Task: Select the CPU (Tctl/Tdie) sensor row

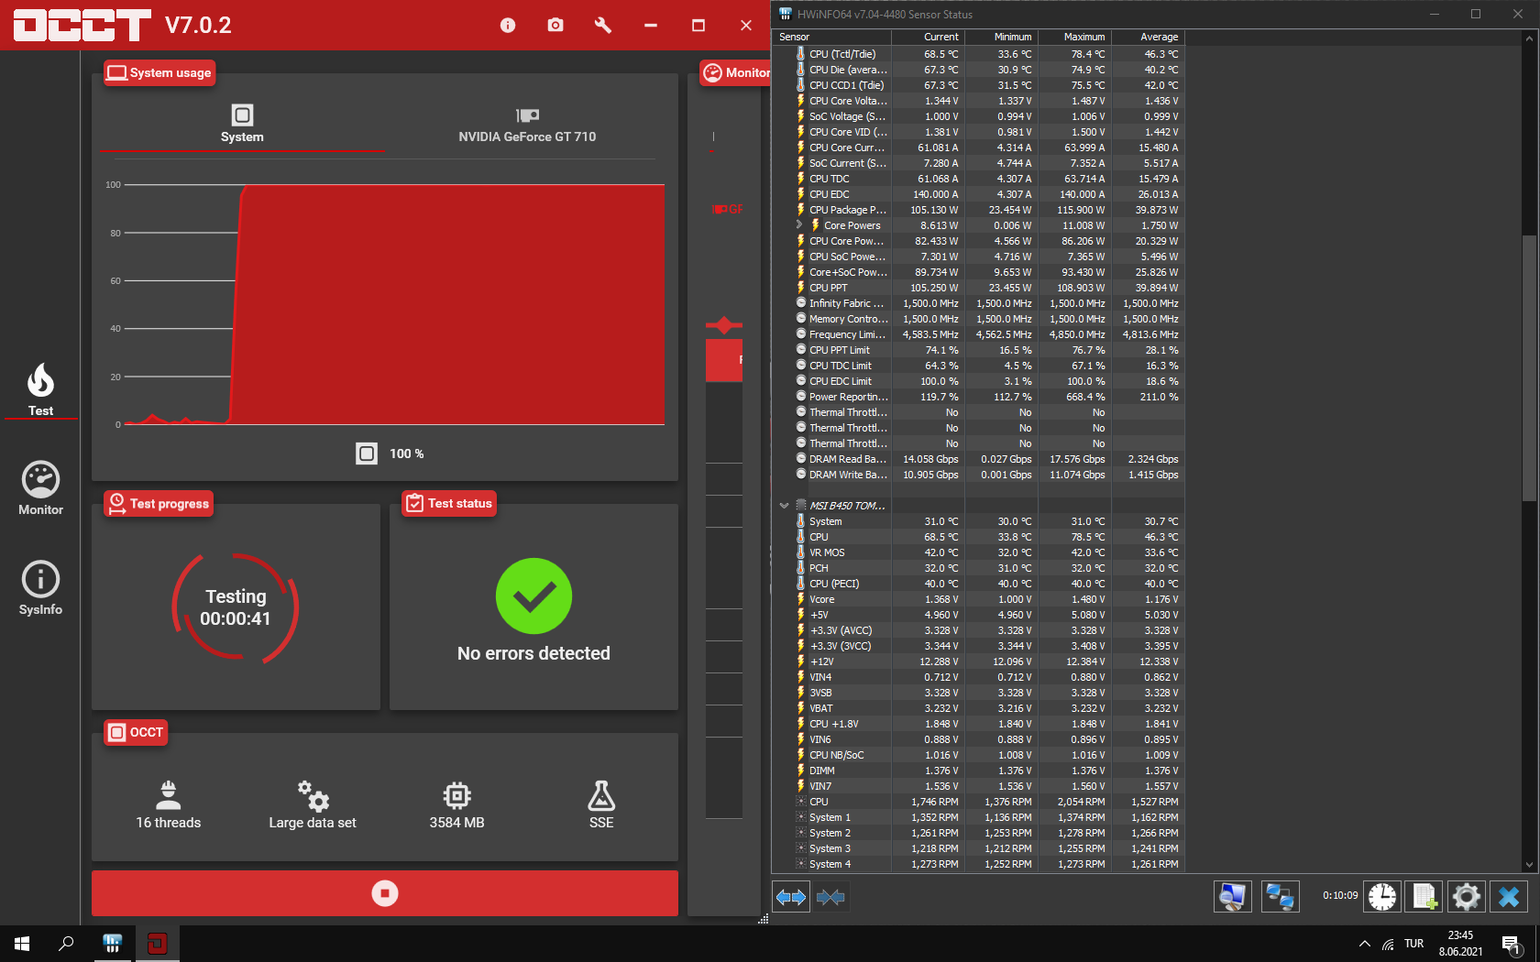Action: point(979,54)
